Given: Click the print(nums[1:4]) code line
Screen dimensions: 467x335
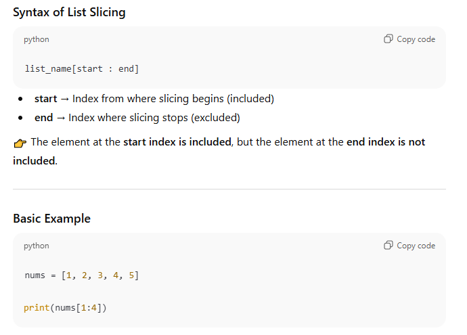Looking at the screenshot, I should [x=66, y=308].
